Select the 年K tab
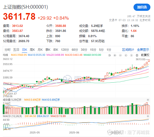The height and width of the screenshot is (137, 154). 56,50
